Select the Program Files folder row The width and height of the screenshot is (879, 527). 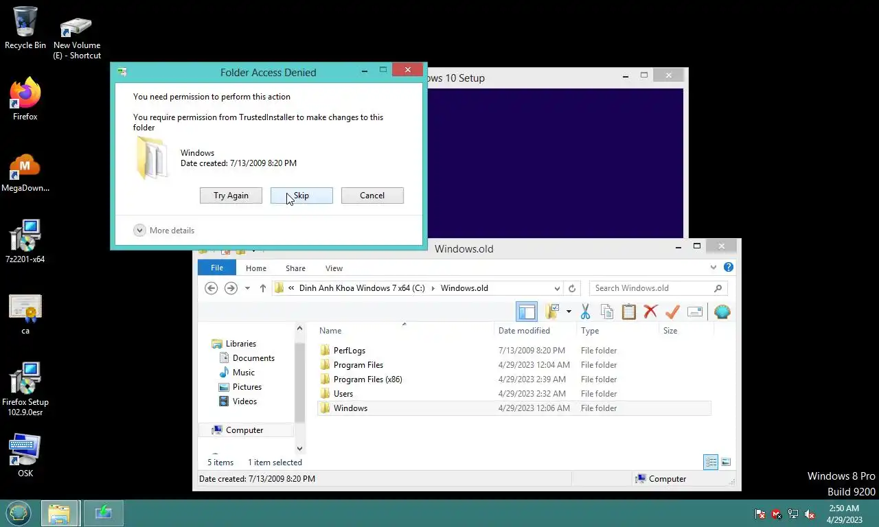coord(515,365)
